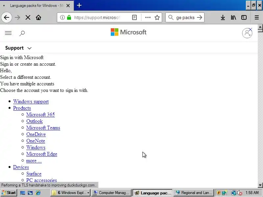Click 'Select a different account.' text

26,77
